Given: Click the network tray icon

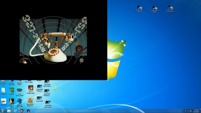Looking at the screenshot, I should pos(188,111).
